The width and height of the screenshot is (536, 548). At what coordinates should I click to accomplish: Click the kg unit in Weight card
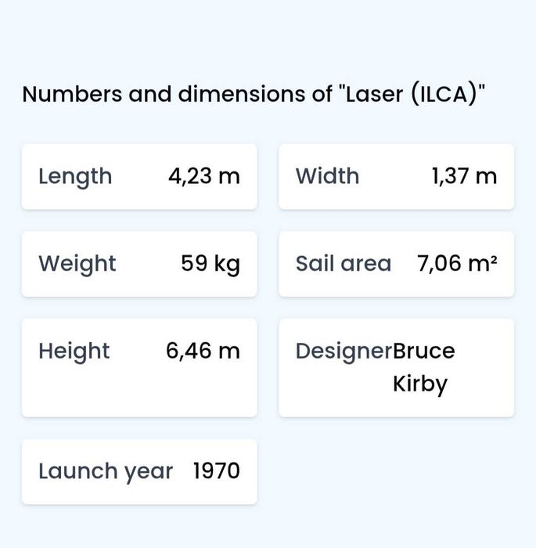click(227, 265)
